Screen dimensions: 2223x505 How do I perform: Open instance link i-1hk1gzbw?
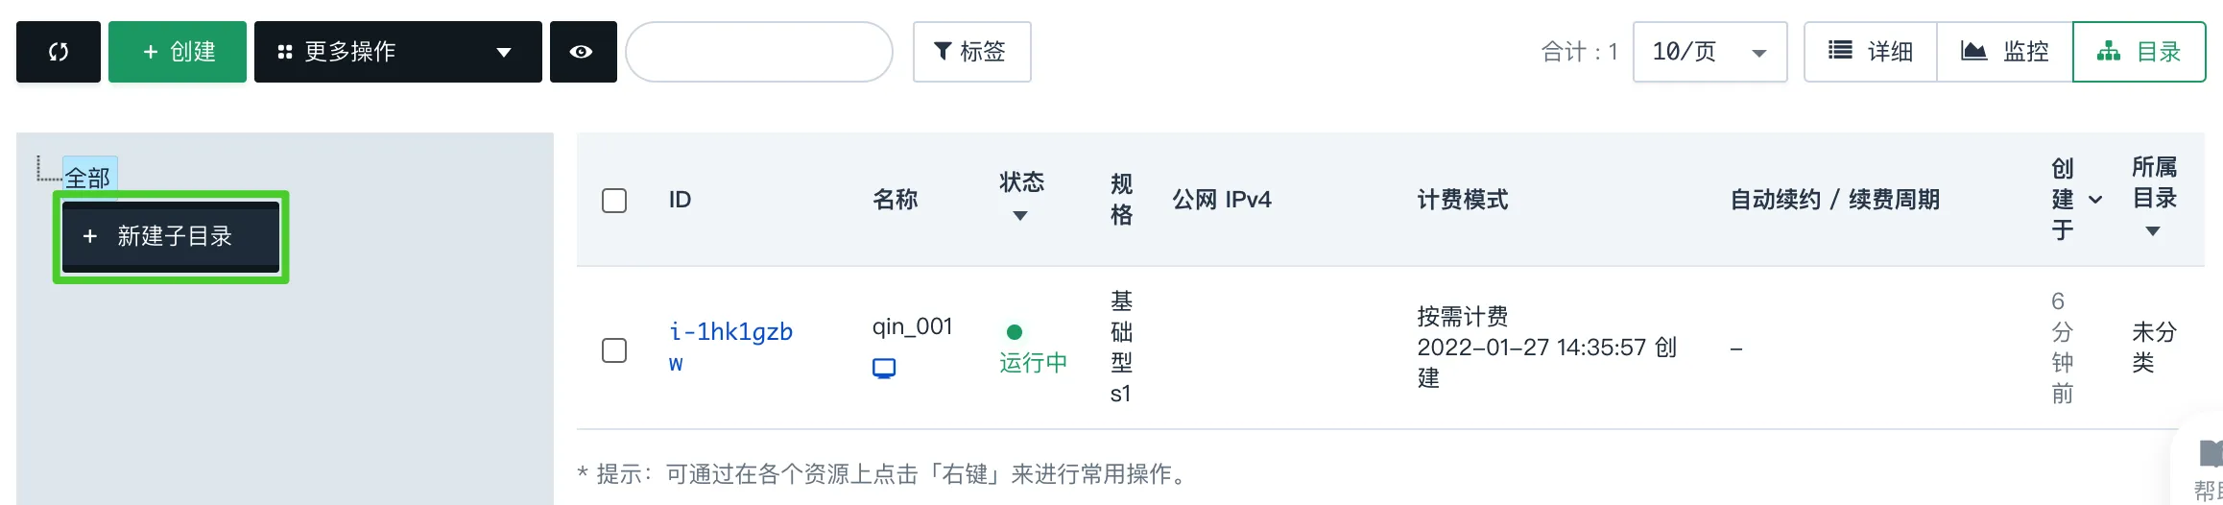730,348
